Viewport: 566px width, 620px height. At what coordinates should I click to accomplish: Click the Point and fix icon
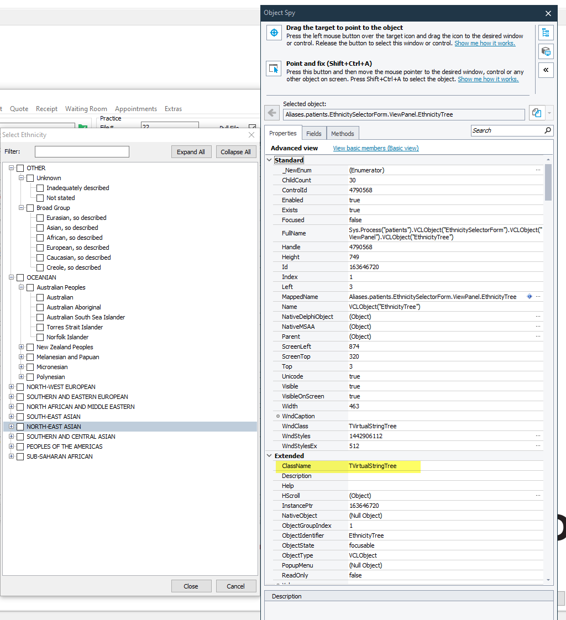coord(274,69)
